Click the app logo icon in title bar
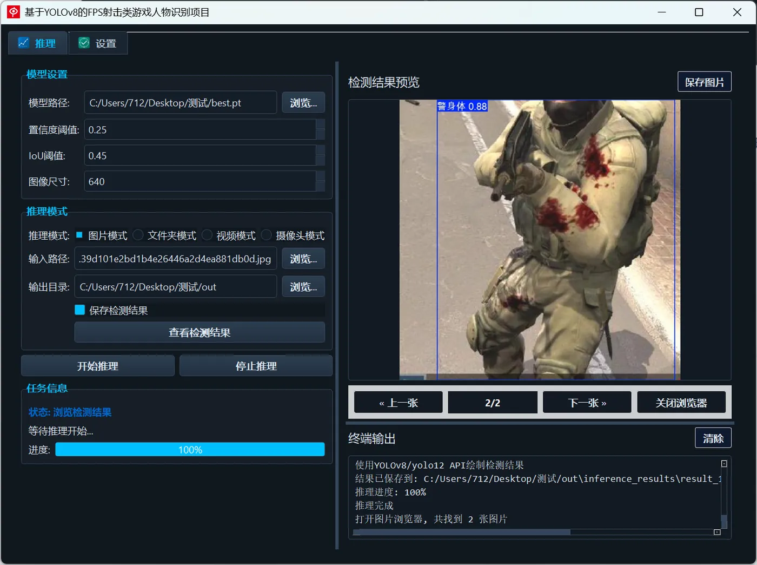The height and width of the screenshot is (565, 757). point(14,12)
